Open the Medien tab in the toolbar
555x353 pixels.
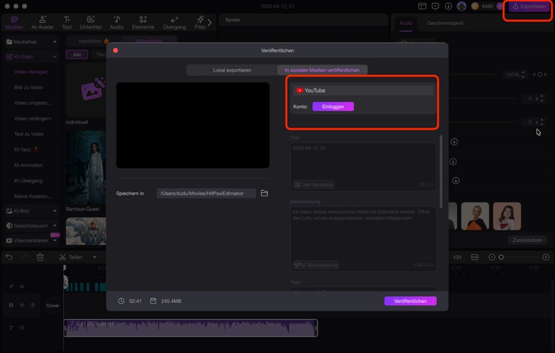[x=14, y=23]
